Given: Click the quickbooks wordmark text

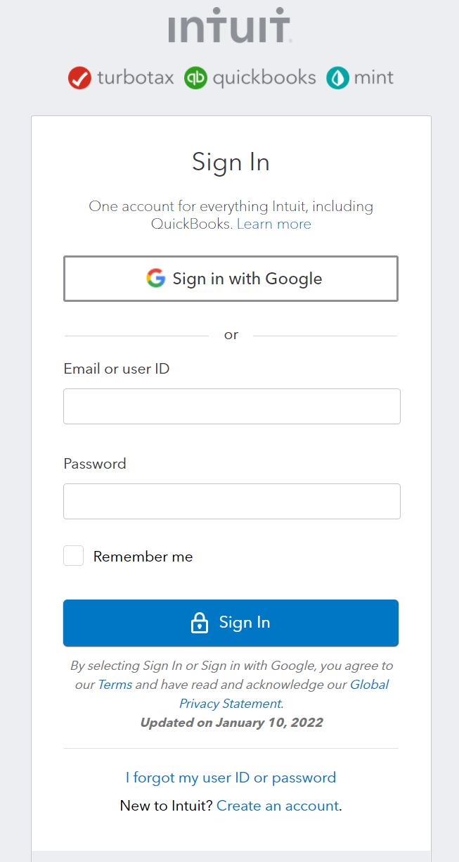Looking at the screenshot, I should coord(264,77).
